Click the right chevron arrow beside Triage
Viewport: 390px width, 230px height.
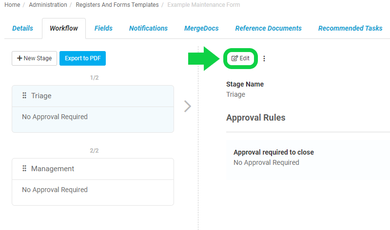click(188, 106)
